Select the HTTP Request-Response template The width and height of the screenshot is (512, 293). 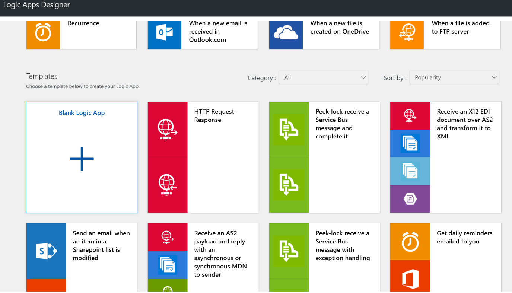pyautogui.click(x=215, y=116)
